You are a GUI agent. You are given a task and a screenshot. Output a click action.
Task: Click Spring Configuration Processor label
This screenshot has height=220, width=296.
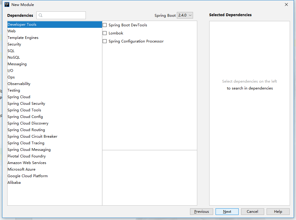[x=136, y=41]
